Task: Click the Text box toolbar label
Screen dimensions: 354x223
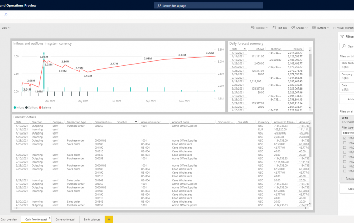Action: click(x=282, y=28)
